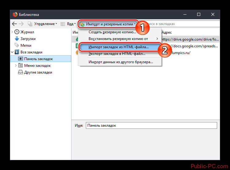The image size is (230, 170).
Task: Click the submenu arrow beside Восстановить
Action: 157,39
